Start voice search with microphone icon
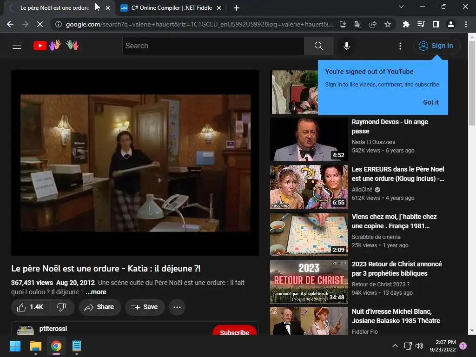 coord(347,46)
